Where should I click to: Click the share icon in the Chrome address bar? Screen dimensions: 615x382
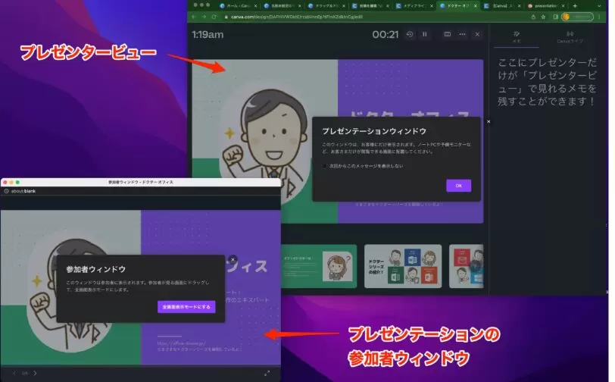(x=533, y=17)
